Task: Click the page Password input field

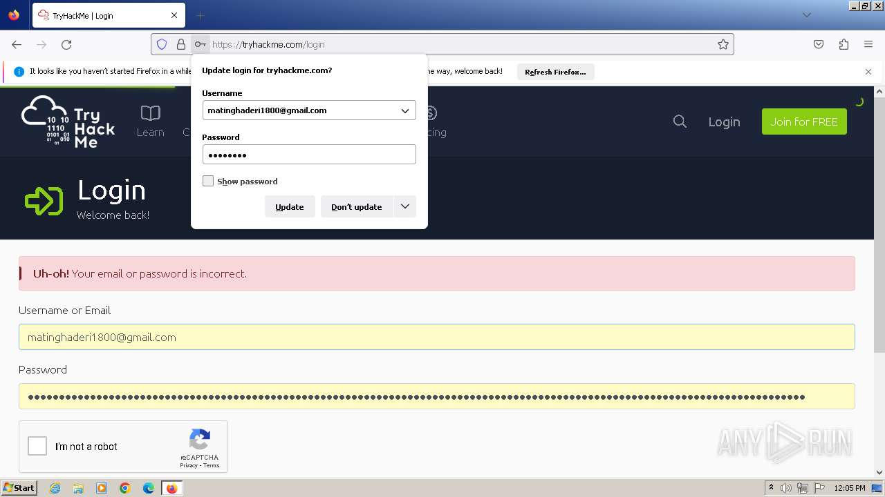Action: coord(437,396)
